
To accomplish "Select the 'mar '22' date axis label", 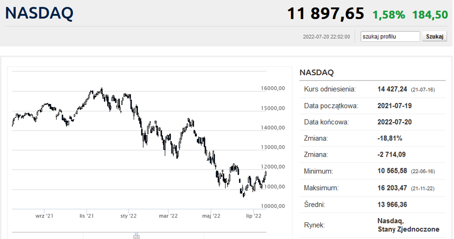I will tap(168, 216).
